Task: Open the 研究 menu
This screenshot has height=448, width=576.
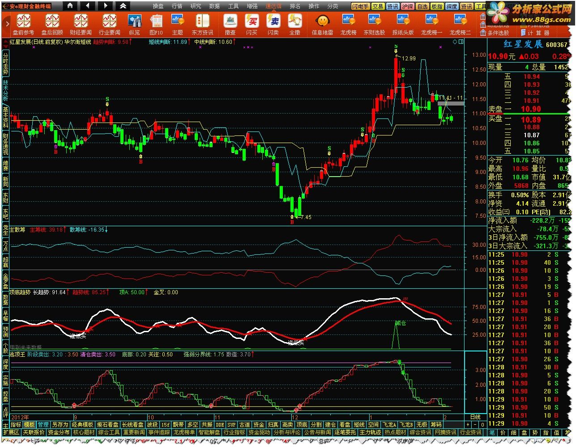Action: (196, 6)
